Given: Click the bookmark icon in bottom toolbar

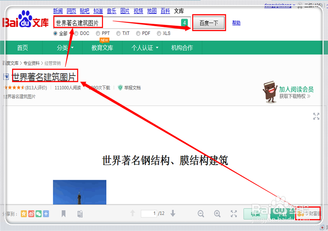Looking at the screenshot, I should coord(63,213).
